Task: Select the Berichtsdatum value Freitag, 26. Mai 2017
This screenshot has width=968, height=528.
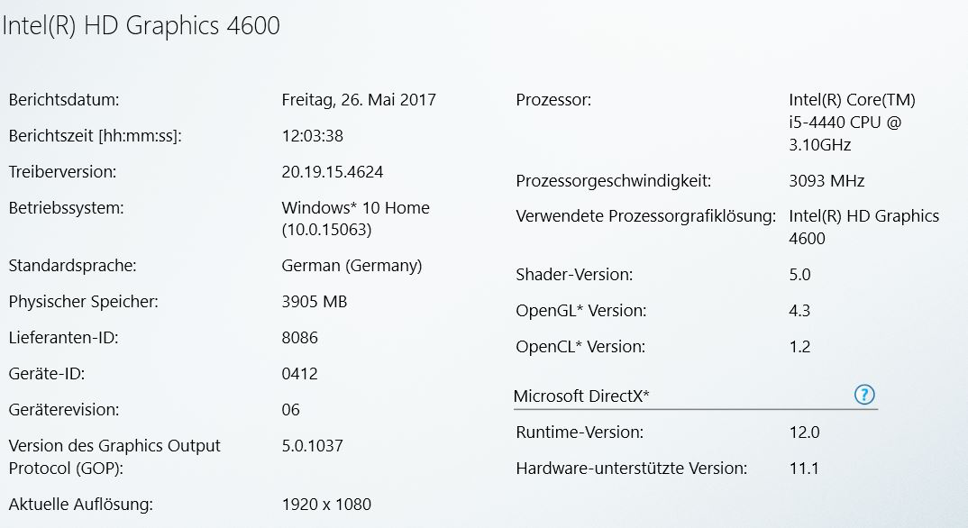Action: (359, 100)
